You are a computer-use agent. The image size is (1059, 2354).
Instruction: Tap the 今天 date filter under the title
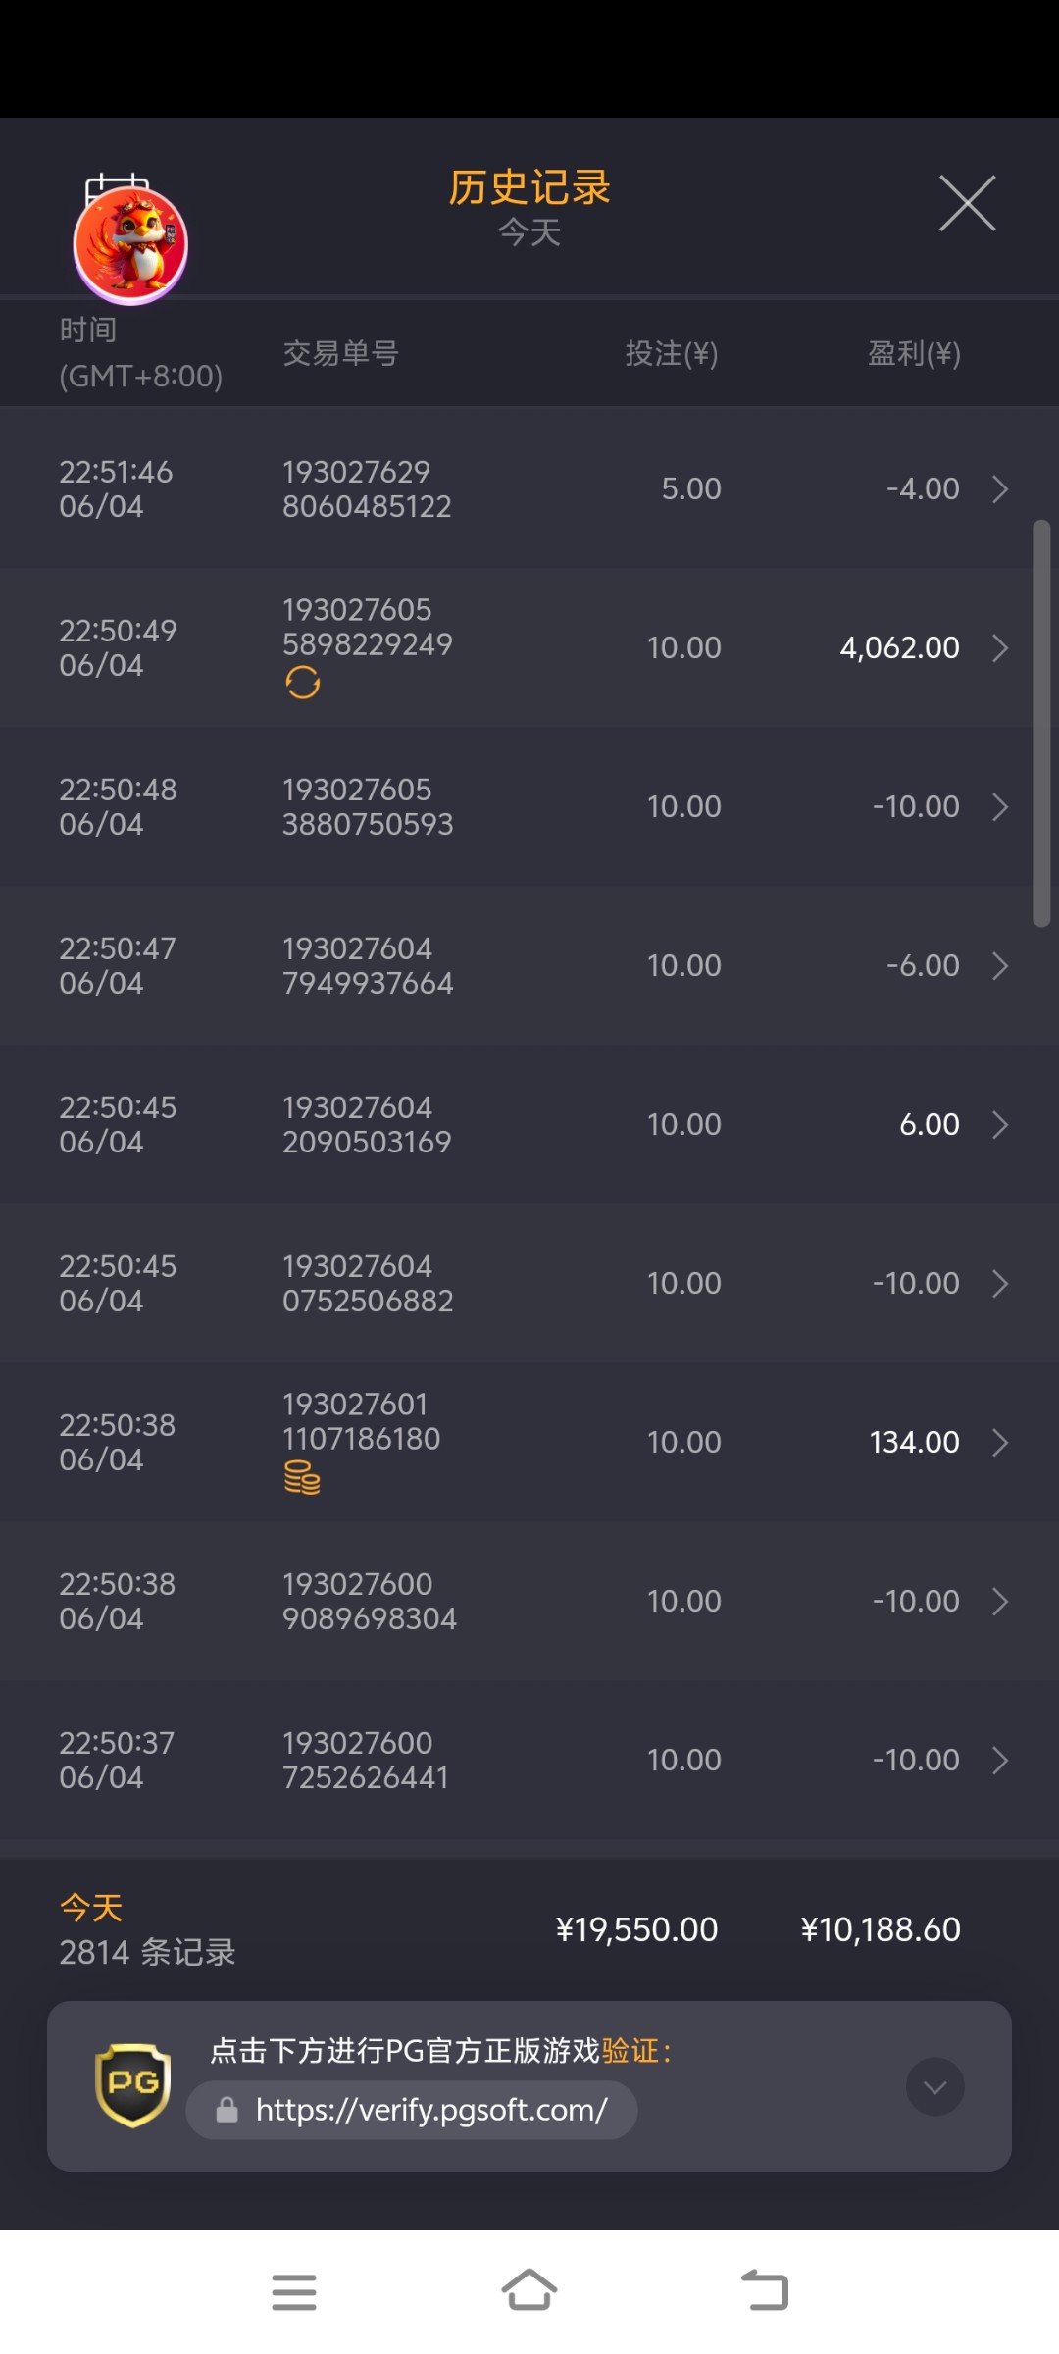click(529, 233)
